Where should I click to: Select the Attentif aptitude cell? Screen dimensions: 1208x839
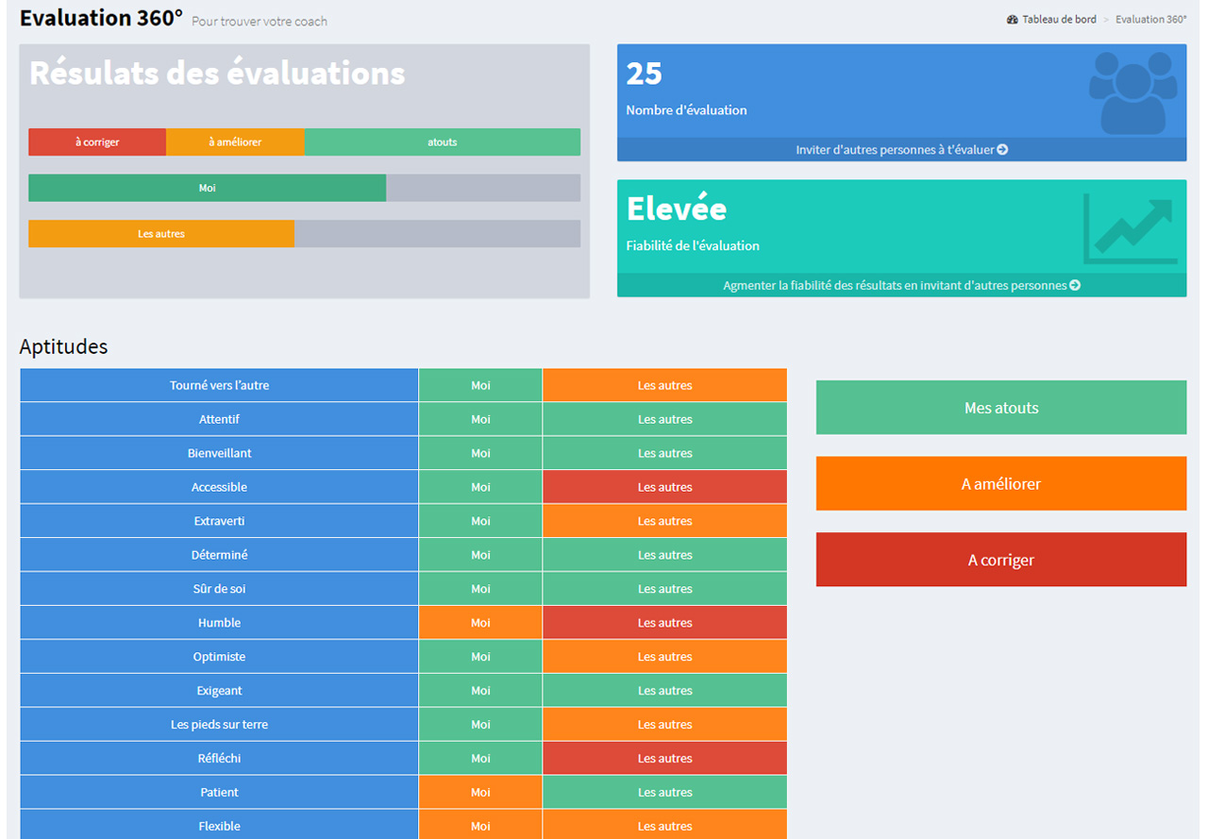pyautogui.click(x=219, y=419)
